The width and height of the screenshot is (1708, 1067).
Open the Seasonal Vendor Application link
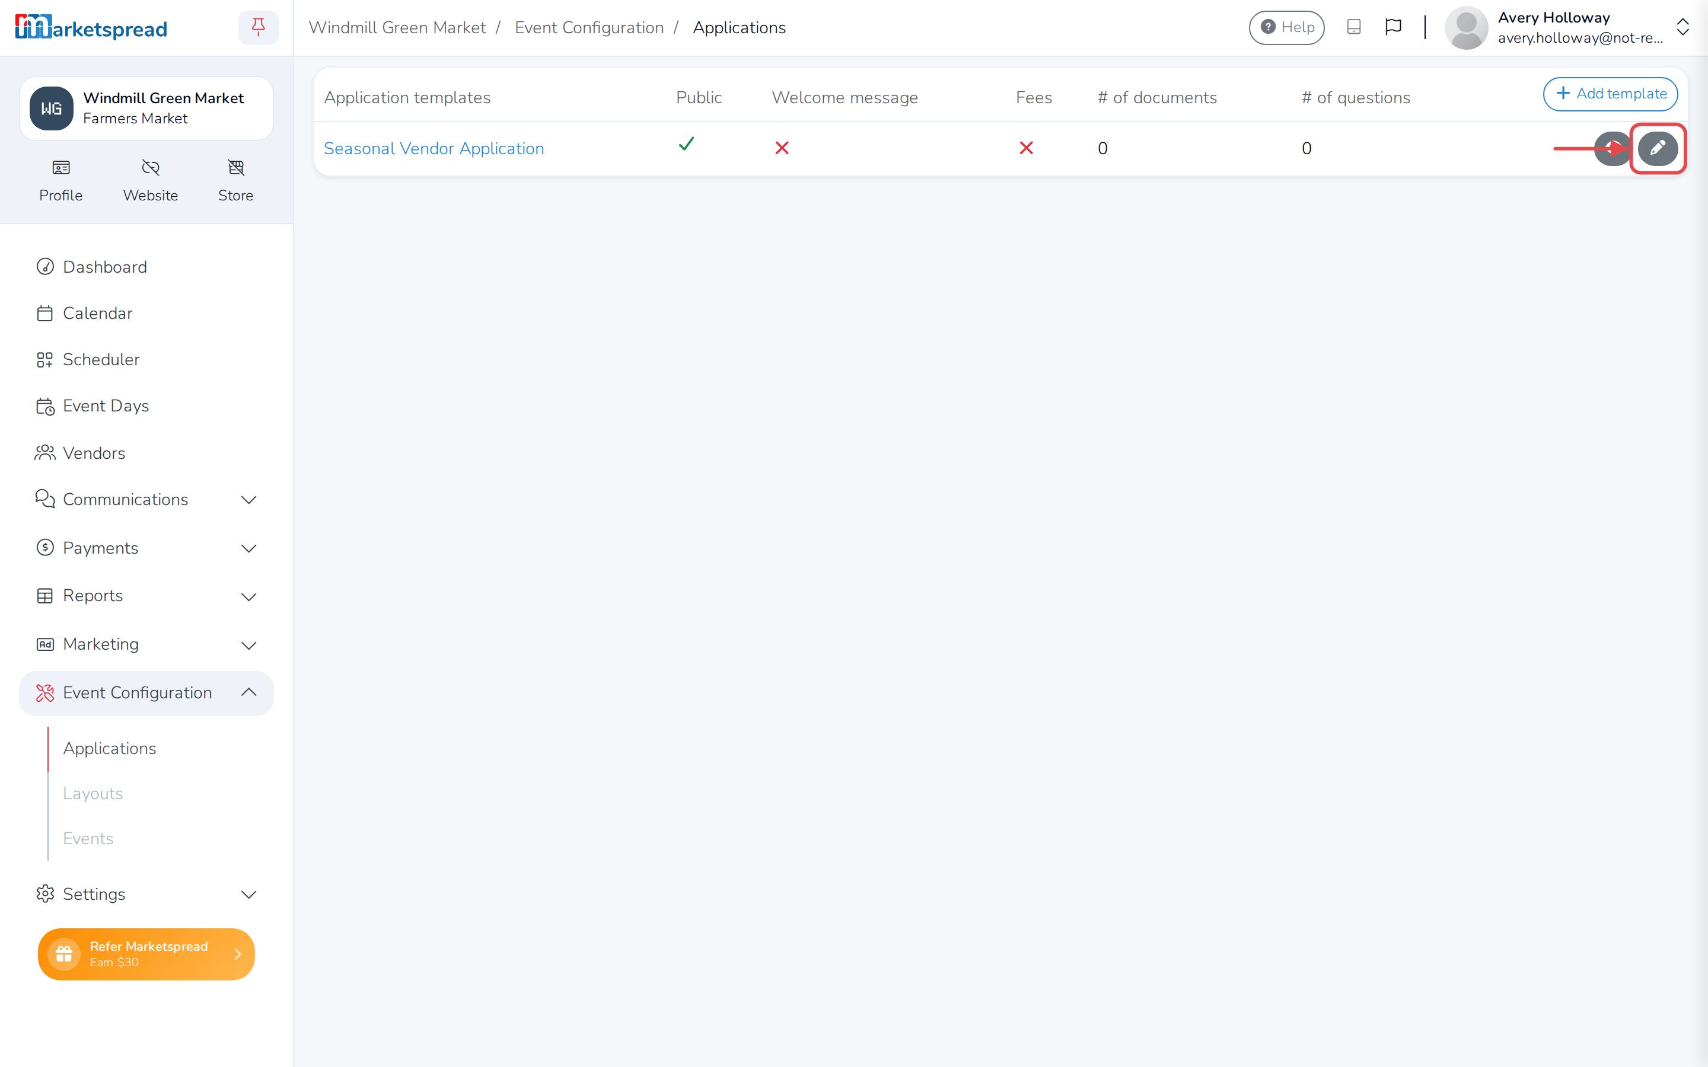(434, 148)
